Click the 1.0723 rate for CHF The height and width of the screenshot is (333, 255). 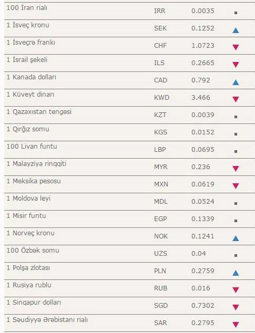click(202, 46)
